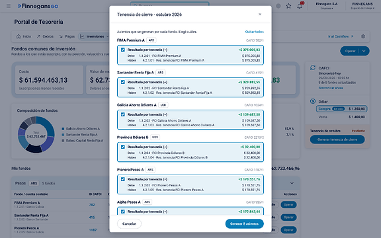This screenshot has height=238, width=381.
Task: Click the Fondo / cuenta contable column header
Action: [31, 194]
